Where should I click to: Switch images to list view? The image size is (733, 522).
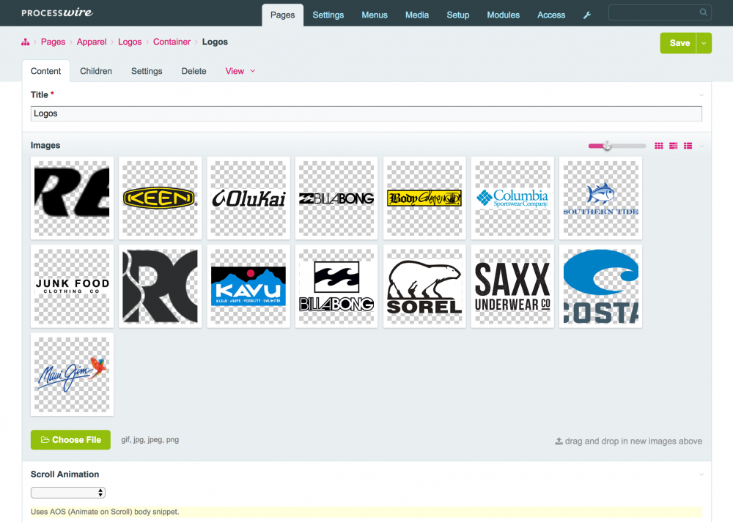tap(688, 146)
